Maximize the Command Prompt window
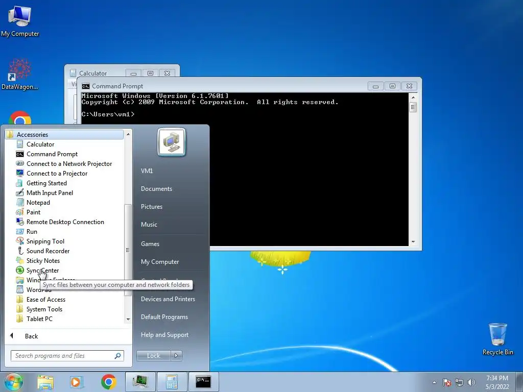This screenshot has width=523, height=392. (x=393, y=86)
